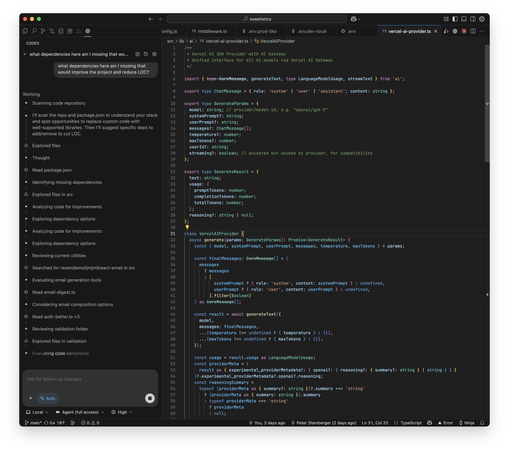
Task: Open the editor more actions ellipsis
Action: [482, 31]
